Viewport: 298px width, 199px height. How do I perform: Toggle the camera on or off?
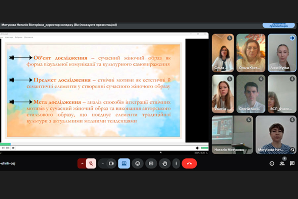[112, 164]
